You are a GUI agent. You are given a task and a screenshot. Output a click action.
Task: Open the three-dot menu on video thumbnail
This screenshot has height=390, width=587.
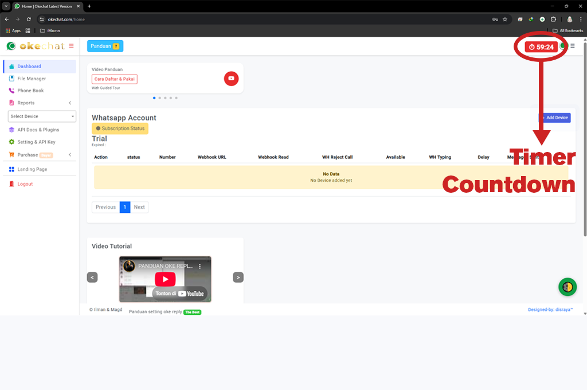tap(200, 267)
